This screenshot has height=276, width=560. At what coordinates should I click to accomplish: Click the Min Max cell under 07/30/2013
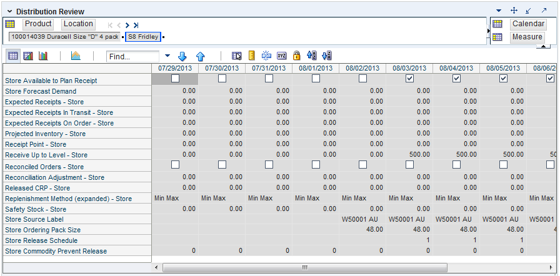(222, 198)
